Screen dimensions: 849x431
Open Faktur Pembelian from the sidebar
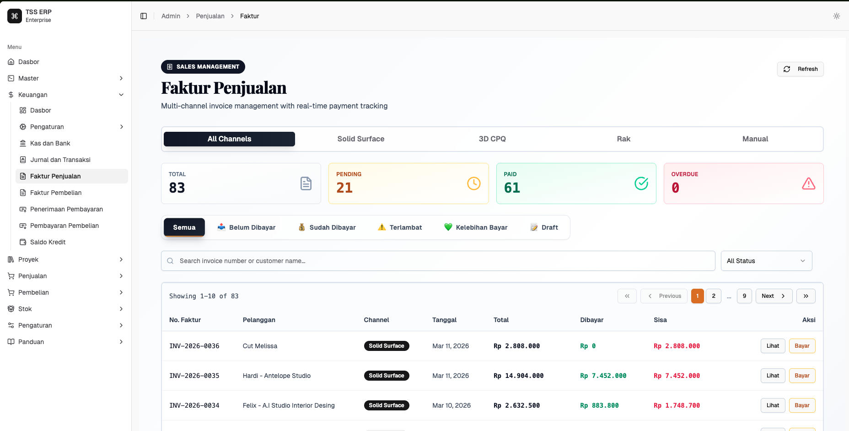56,193
